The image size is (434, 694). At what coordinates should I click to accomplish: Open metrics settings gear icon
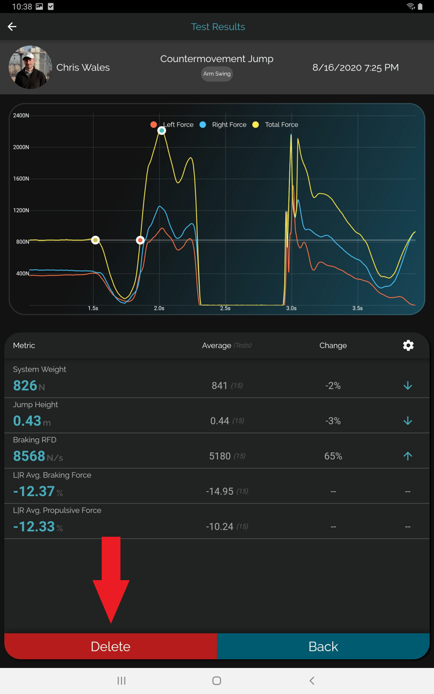click(408, 345)
